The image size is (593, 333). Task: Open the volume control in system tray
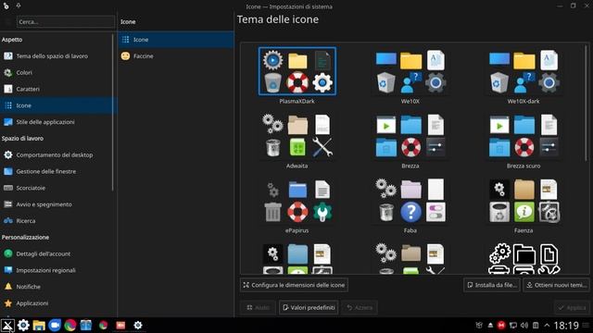point(524,325)
